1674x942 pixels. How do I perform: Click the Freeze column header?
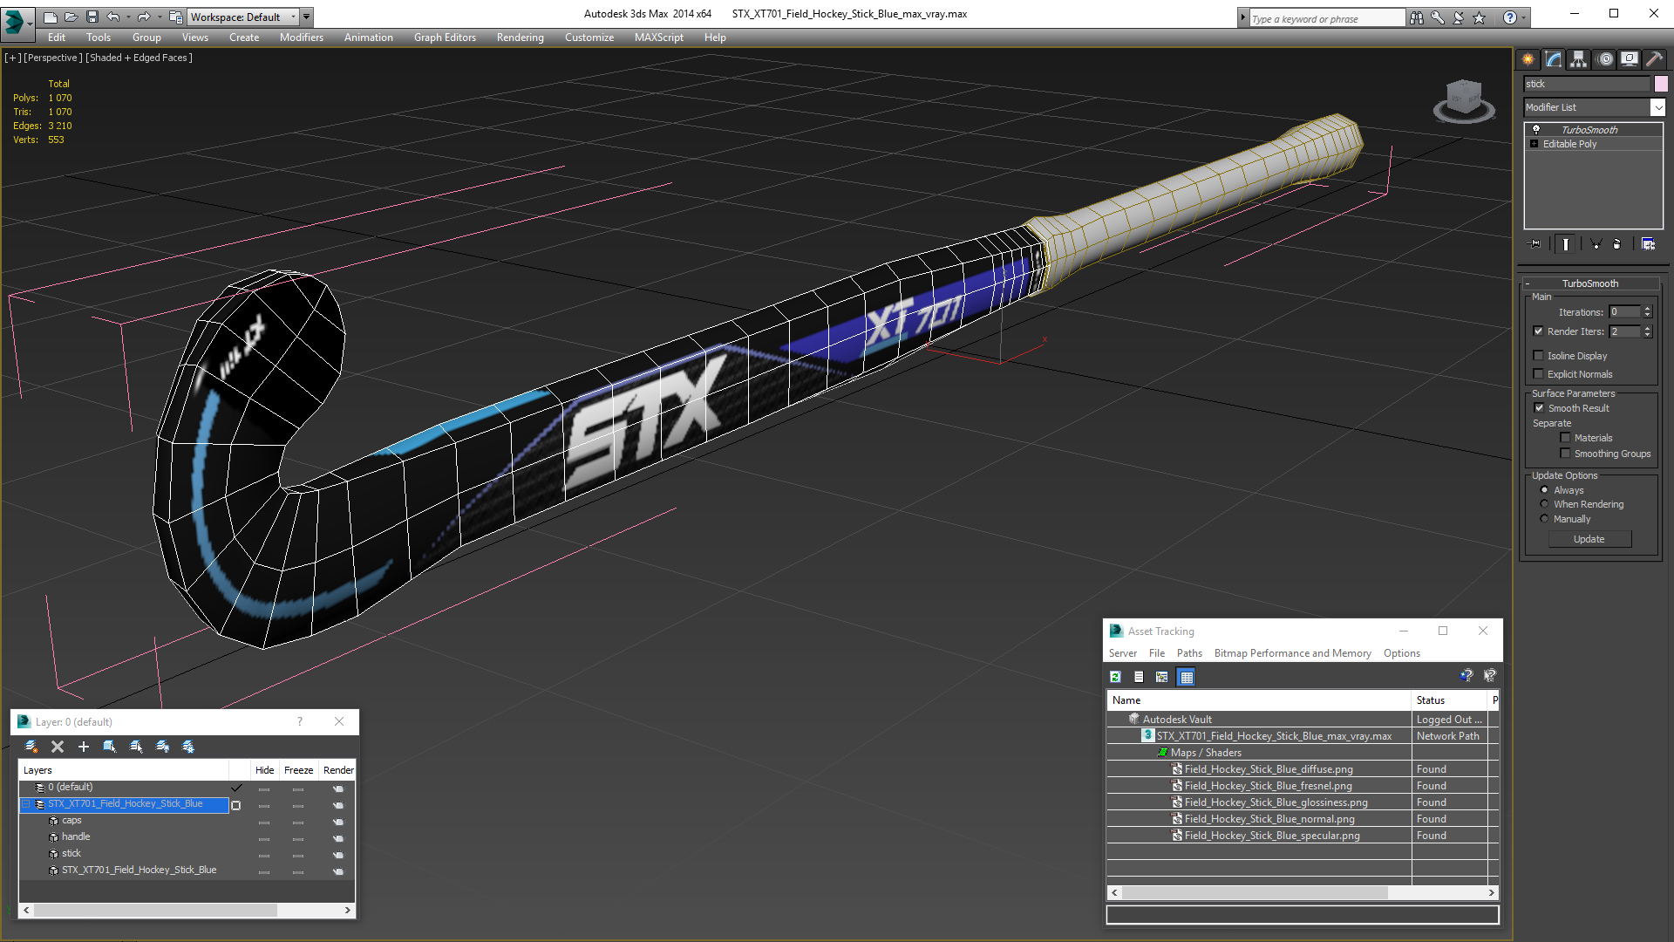coord(298,770)
